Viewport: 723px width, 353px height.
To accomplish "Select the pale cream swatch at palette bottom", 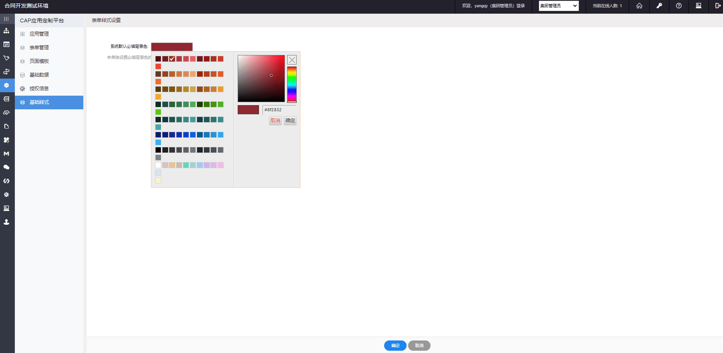I will [x=158, y=180].
